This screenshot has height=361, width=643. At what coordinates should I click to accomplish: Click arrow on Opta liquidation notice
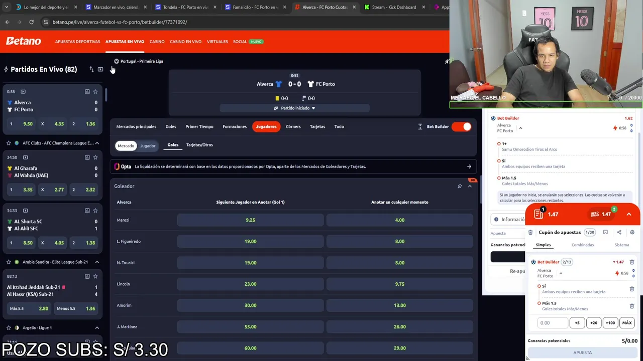[x=469, y=166]
